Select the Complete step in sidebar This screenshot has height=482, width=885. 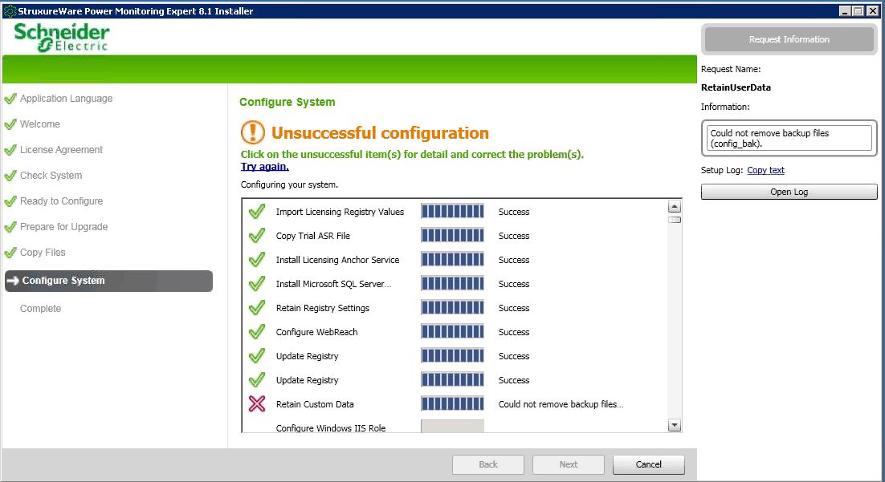[41, 308]
